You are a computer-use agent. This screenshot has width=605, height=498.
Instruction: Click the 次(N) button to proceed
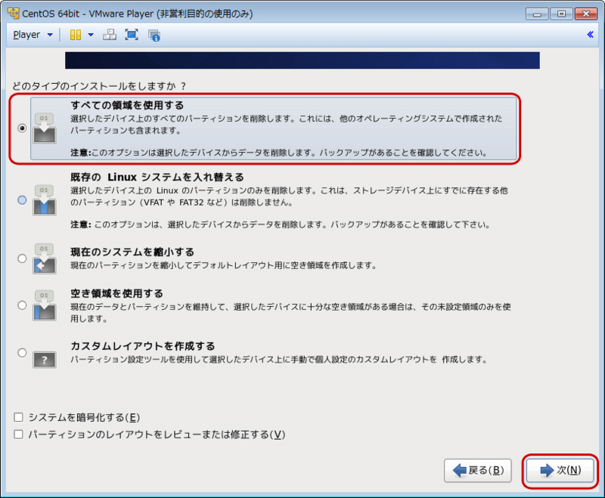560,470
